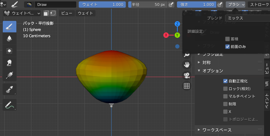Enable the X mirror checkbox
Screen dimensions: 270x136
225,112
